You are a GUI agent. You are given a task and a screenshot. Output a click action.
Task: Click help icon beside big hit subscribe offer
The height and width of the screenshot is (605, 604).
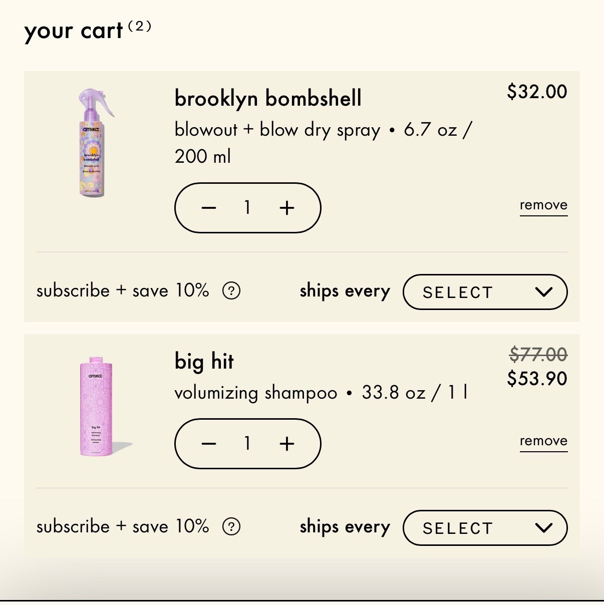click(231, 526)
